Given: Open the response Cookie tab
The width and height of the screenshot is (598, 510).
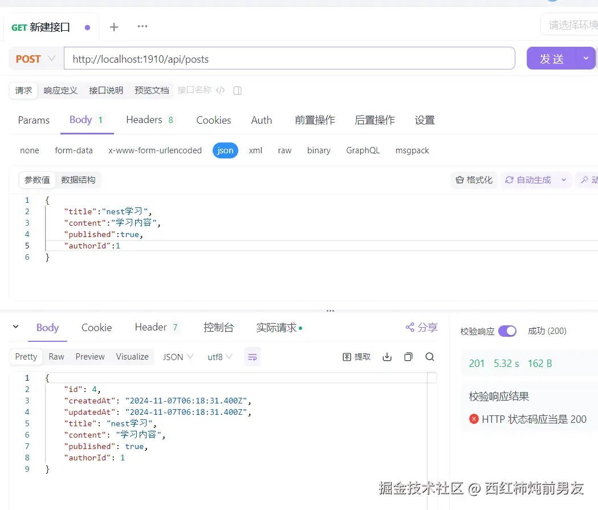Looking at the screenshot, I should tap(96, 328).
